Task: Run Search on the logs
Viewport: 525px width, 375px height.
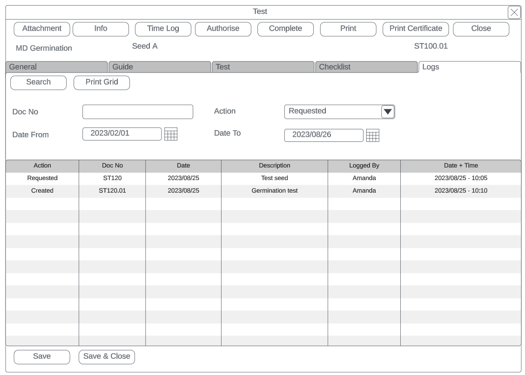Action: [38, 82]
